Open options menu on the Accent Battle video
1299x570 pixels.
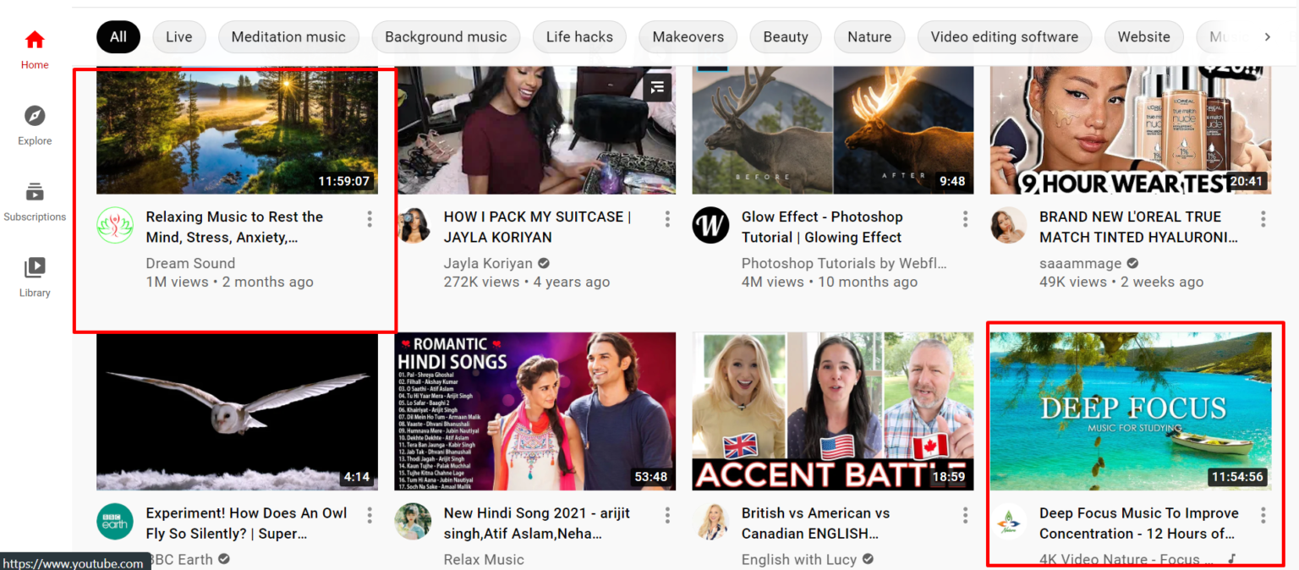(965, 515)
